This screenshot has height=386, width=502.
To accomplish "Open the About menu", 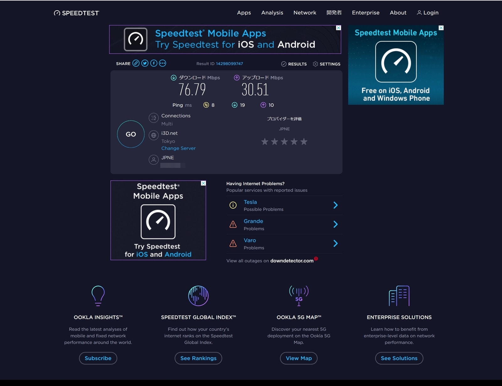I will point(398,13).
